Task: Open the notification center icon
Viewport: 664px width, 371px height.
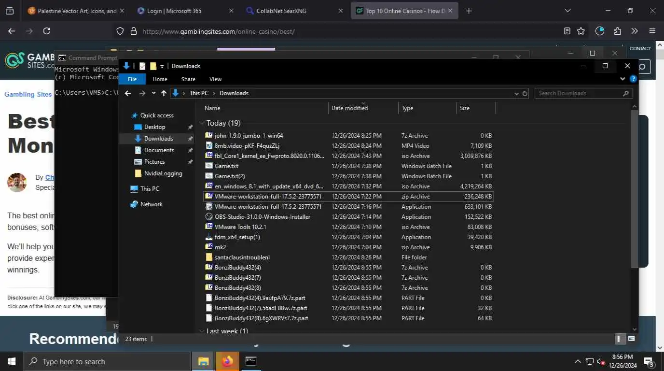Action: (x=649, y=361)
